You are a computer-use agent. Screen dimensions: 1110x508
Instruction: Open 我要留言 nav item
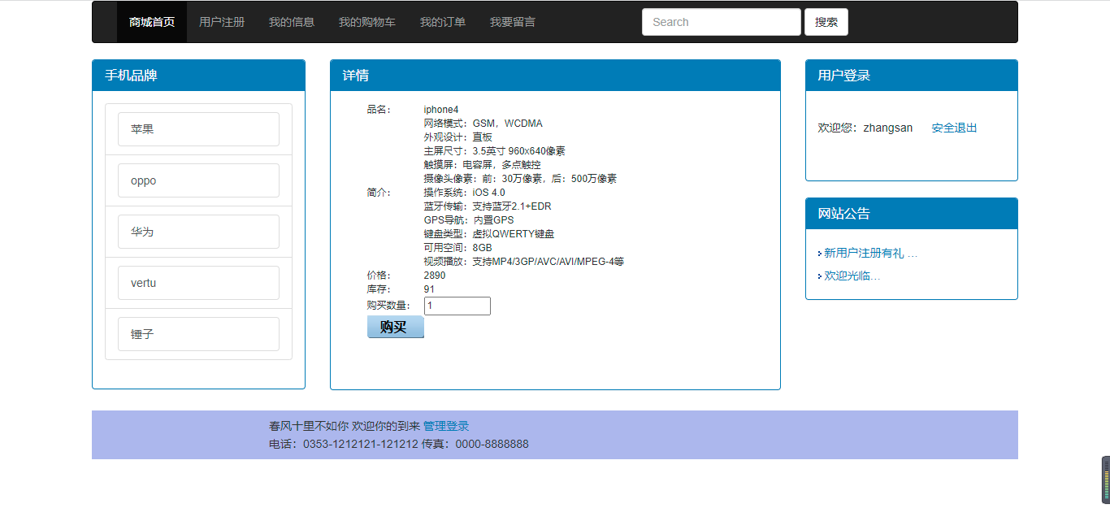click(x=513, y=22)
